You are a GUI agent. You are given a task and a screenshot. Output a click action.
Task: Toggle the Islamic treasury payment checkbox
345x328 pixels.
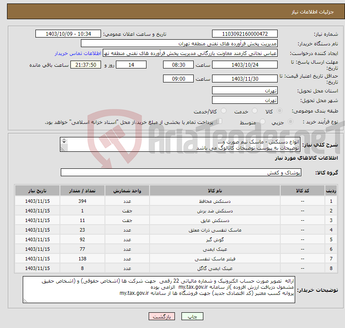(219, 121)
